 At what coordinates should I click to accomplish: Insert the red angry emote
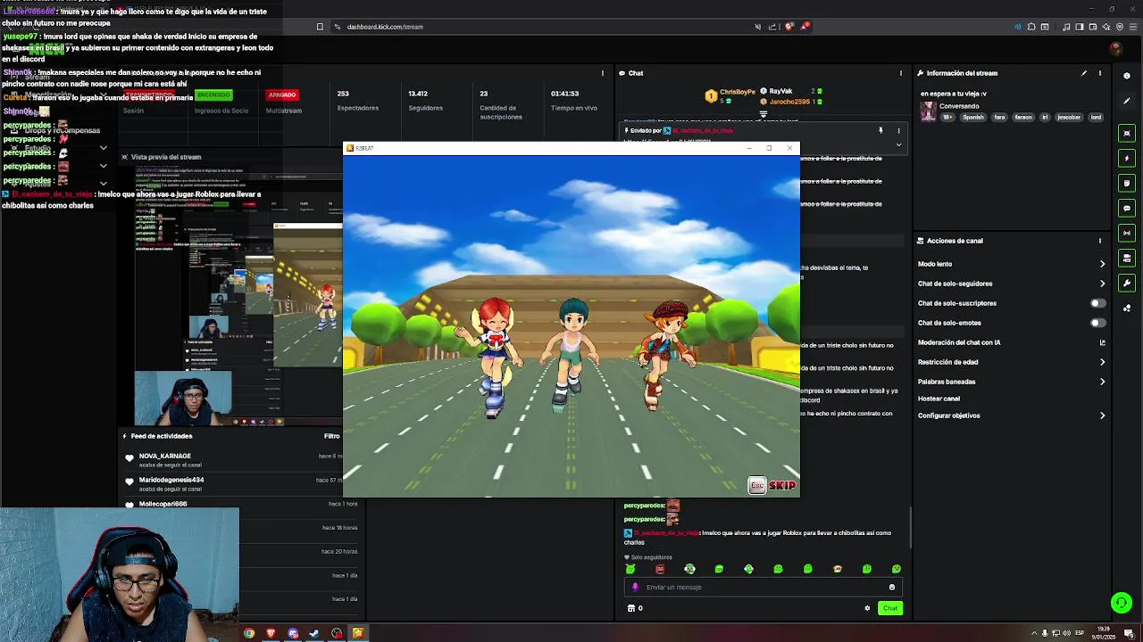point(660,569)
